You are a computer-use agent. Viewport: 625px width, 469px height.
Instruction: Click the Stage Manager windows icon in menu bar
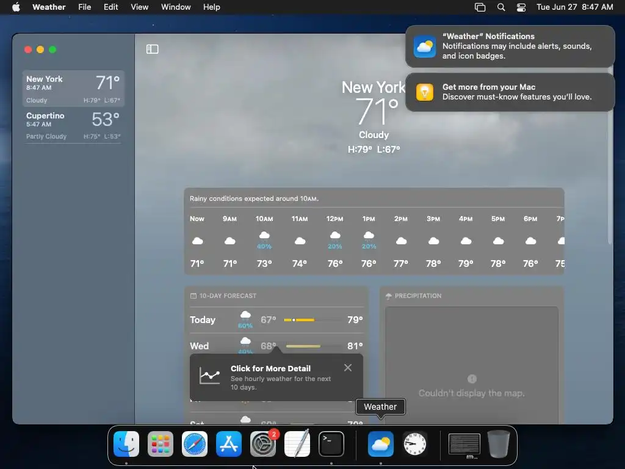tap(480, 7)
